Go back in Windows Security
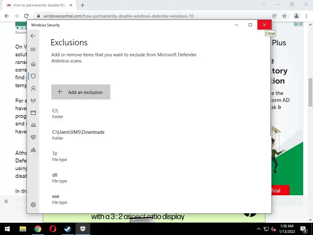The width and height of the screenshot is (313, 235). (33, 36)
